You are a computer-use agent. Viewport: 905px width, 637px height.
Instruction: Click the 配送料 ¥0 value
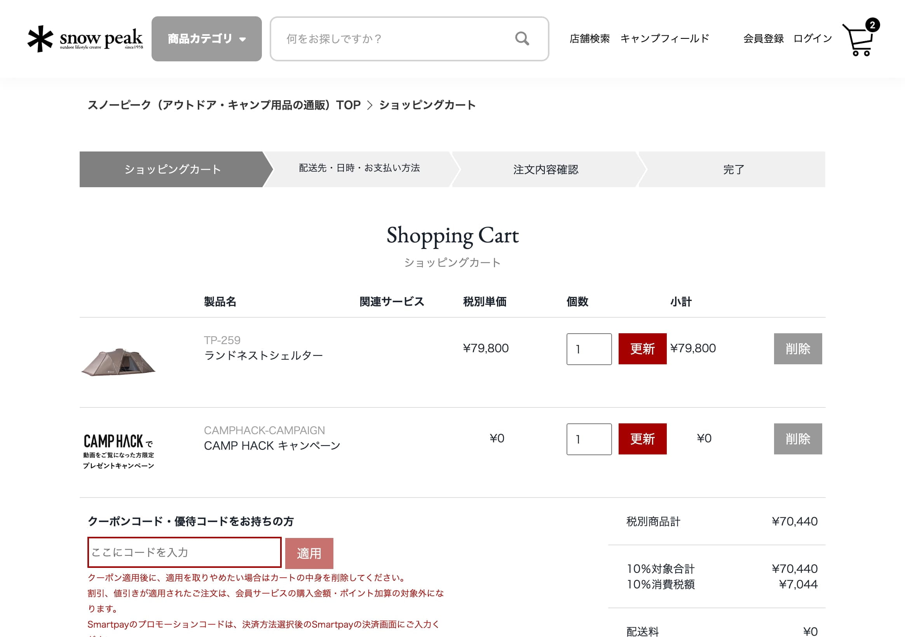coord(811,632)
